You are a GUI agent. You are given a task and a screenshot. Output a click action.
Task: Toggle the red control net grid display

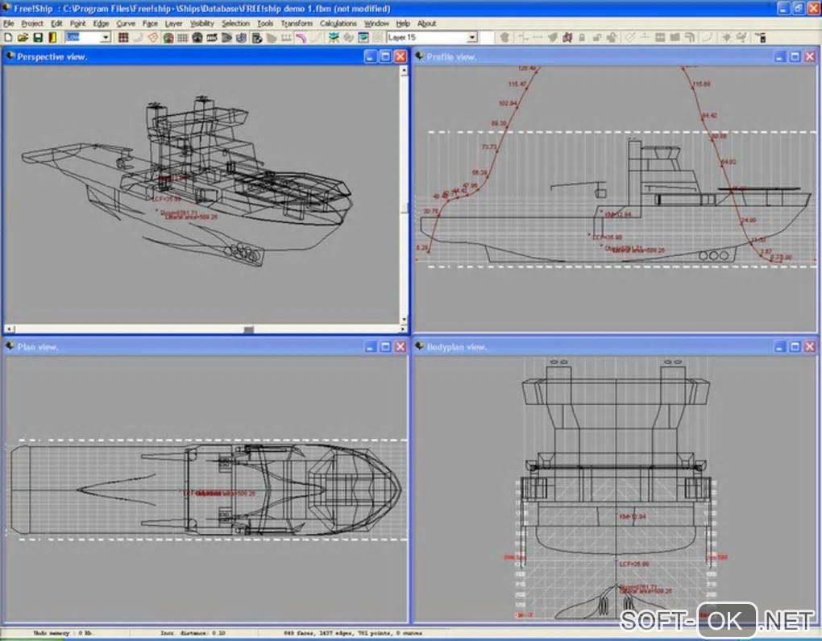123,37
